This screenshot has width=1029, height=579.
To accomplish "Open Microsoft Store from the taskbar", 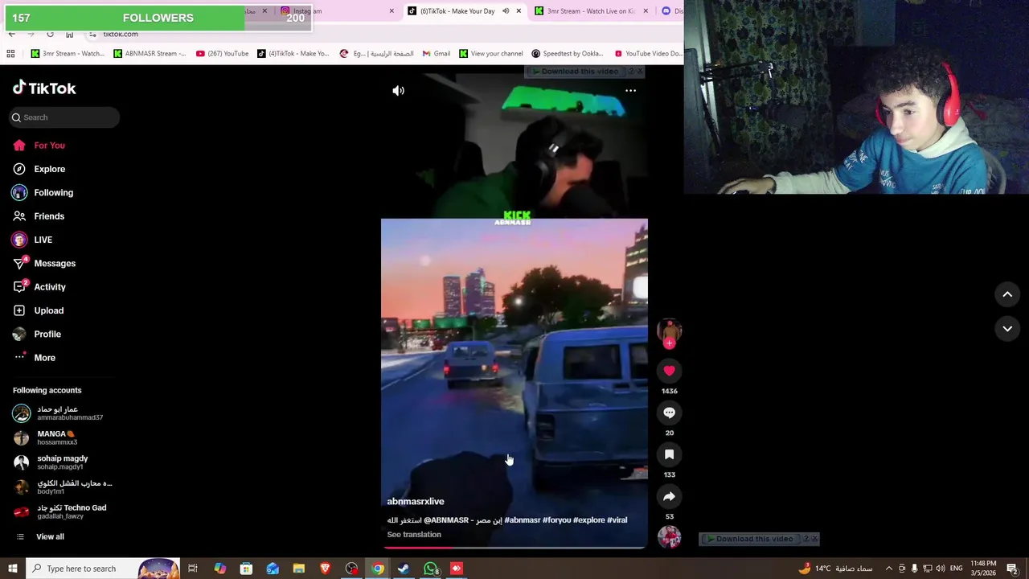I will click(246, 569).
